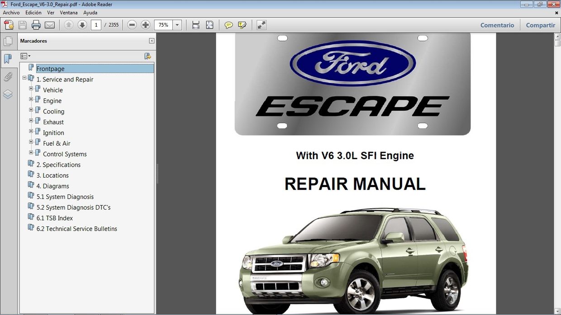
Task: Click the fit-page view icon
Action: coord(209,25)
